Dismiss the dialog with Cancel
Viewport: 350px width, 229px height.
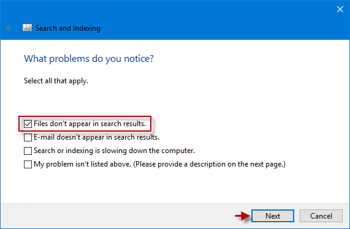321,216
